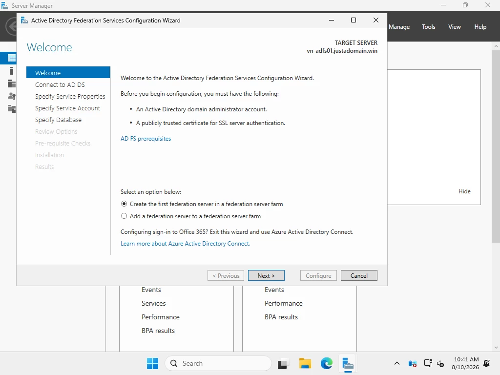Go to Connect to AD DS step
500x375 pixels.
(60, 85)
